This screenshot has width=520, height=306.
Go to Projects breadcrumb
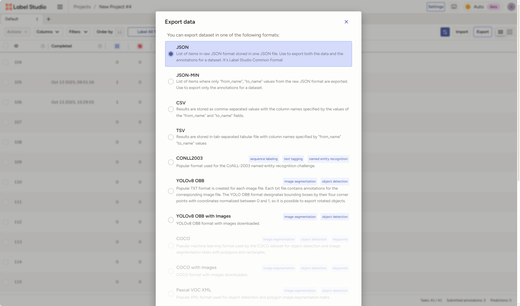82,7
